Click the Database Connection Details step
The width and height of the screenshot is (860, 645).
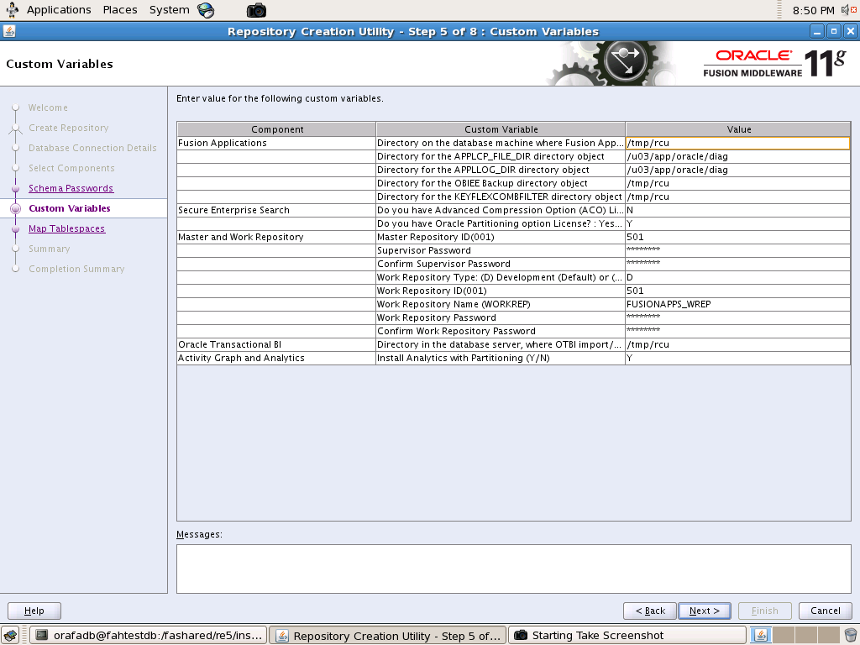click(92, 148)
